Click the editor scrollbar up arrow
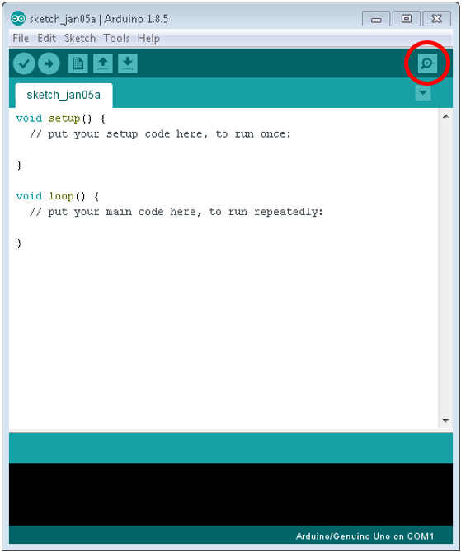Image resolution: width=461 pixels, height=552 pixels. (445, 116)
